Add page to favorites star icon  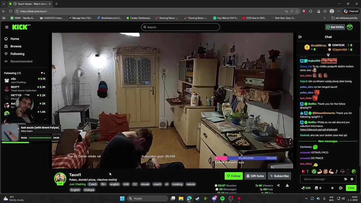297,11
